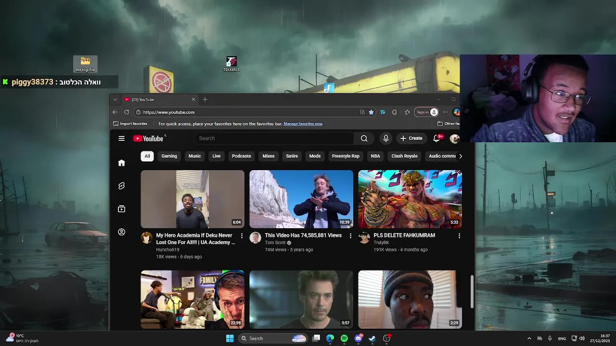This screenshot has height=346, width=616.
Task: Click the YouTube page vertical scrollbar
Action: click(x=472, y=292)
